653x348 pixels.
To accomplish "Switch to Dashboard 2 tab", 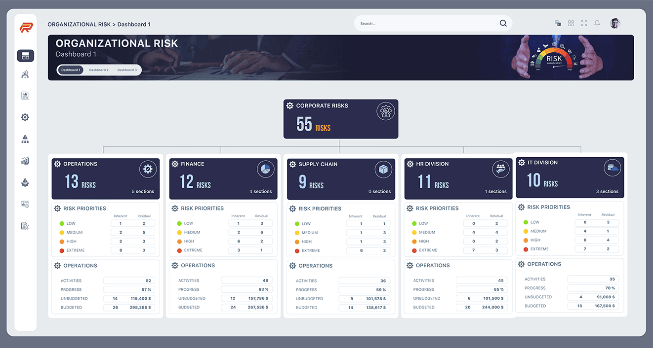I will click(98, 70).
